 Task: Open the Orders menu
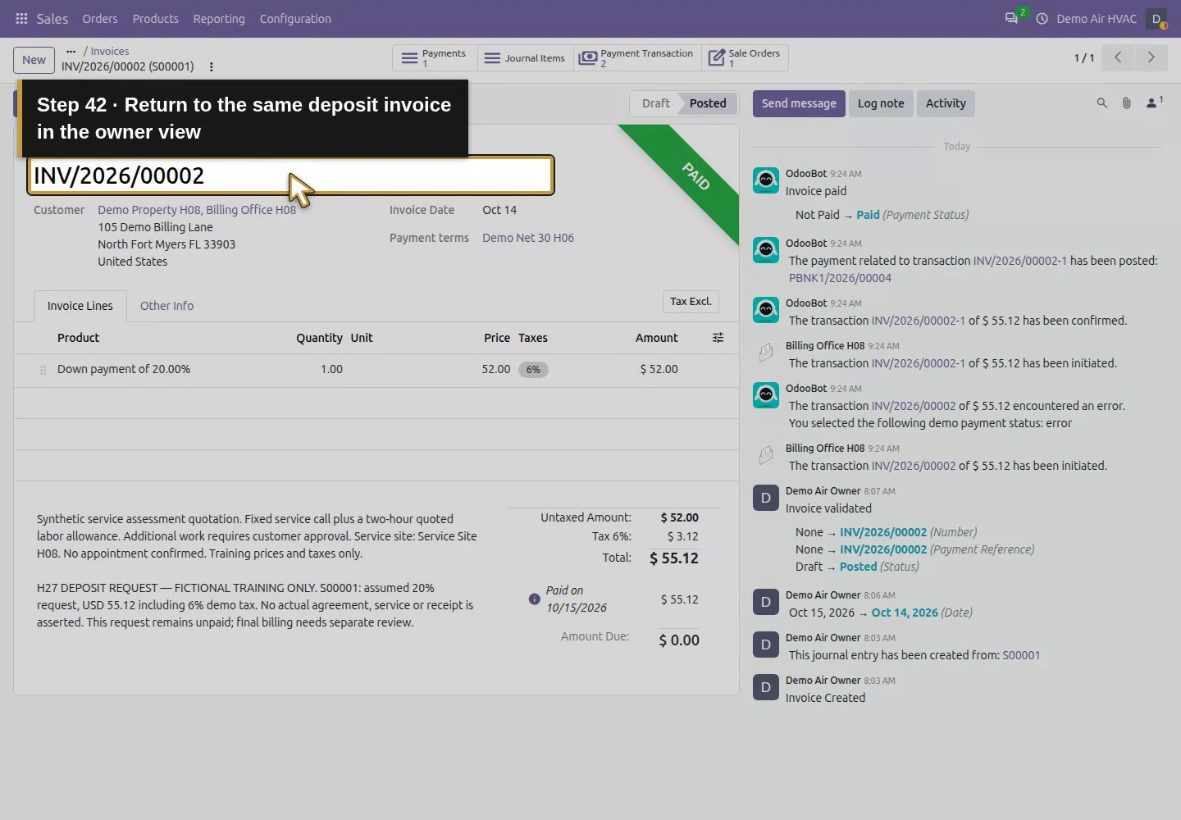100,19
